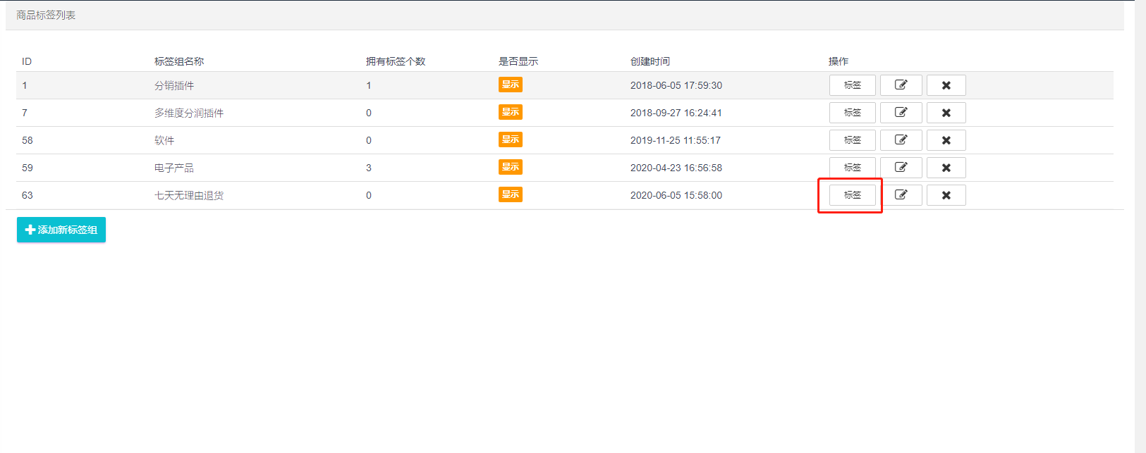Toggle 显示 status for 电子产品
Image resolution: width=1146 pixels, height=453 pixels.
pos(511,167)
